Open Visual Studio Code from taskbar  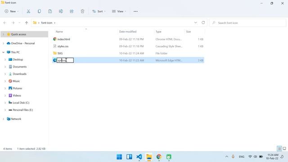point(139,157)
